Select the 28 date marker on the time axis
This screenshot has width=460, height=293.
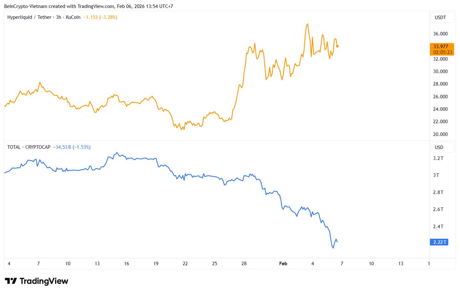click(244, 264)
